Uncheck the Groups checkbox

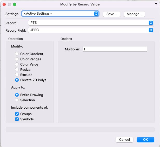17,114
